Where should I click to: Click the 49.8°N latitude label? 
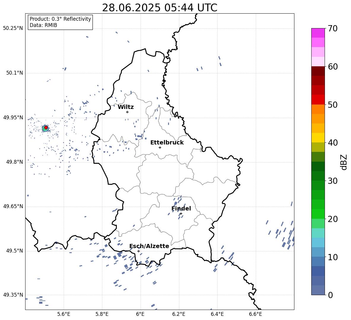click(15, 162)
